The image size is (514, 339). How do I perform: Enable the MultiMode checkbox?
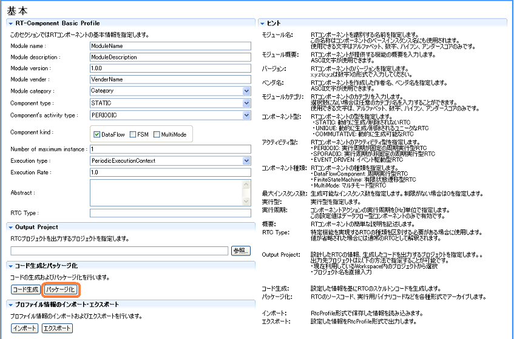click(x=157, y=134)
